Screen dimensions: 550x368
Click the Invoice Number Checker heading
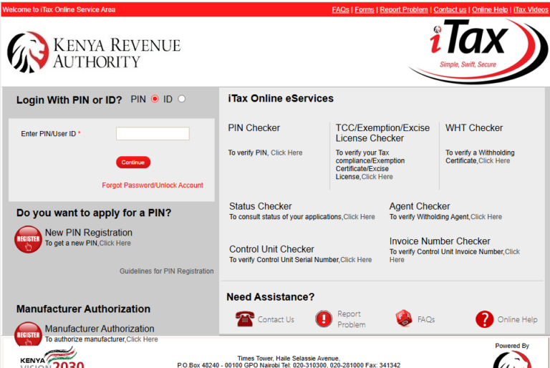tap(440, 241)
